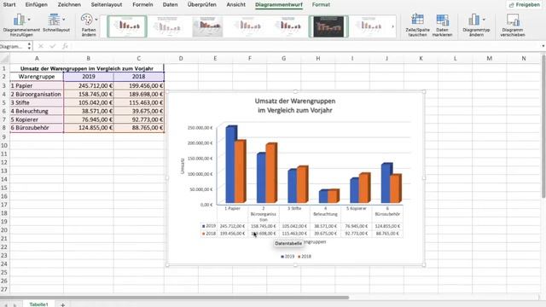
Task: Open the Format tab
Action: [x=321, y=5]
